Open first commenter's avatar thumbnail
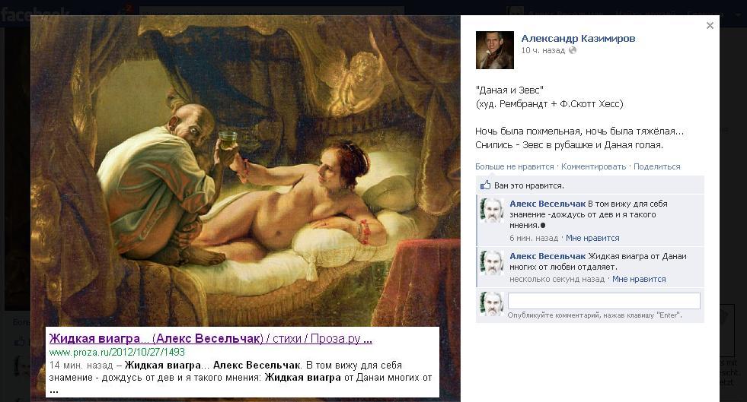The image size is (747, 402). (x=492, y=210)
